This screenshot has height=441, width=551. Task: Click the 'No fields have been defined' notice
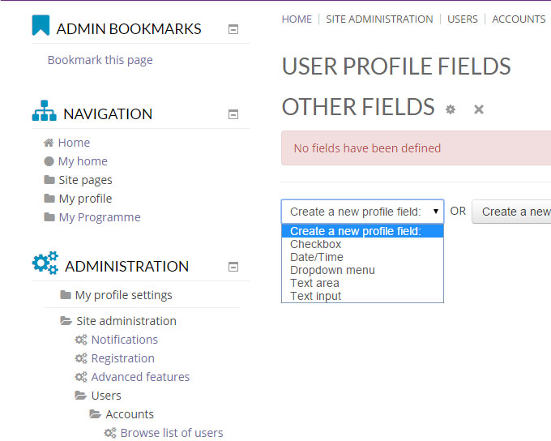pos(416,148)
